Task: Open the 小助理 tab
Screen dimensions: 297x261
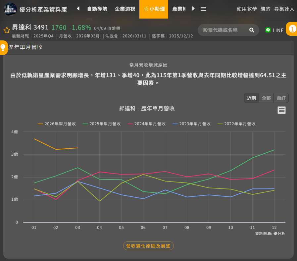Action: click(154, 9)
